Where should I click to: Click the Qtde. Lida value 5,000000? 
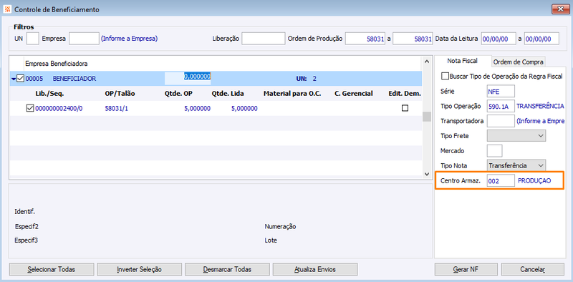[x=244, y=109]
